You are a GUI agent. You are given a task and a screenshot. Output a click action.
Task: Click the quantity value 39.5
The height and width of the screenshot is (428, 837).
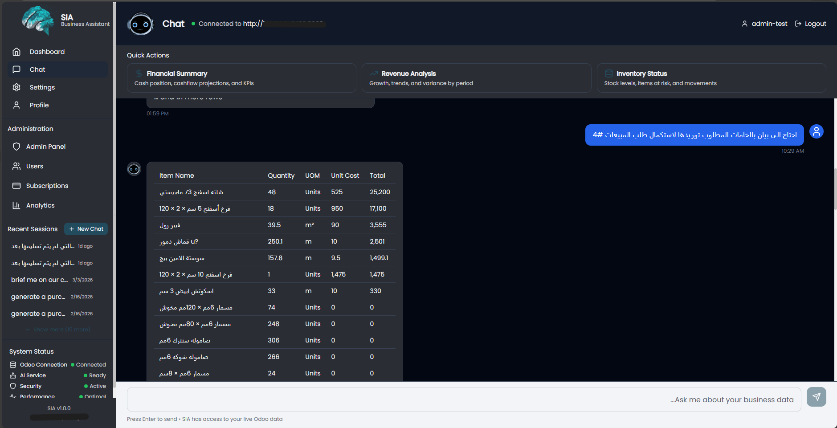click(x=274, y=225)
